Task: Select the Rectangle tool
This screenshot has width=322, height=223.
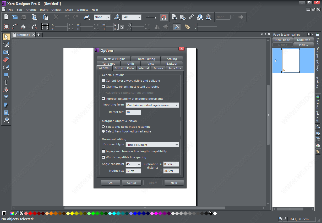Action: 6,75
